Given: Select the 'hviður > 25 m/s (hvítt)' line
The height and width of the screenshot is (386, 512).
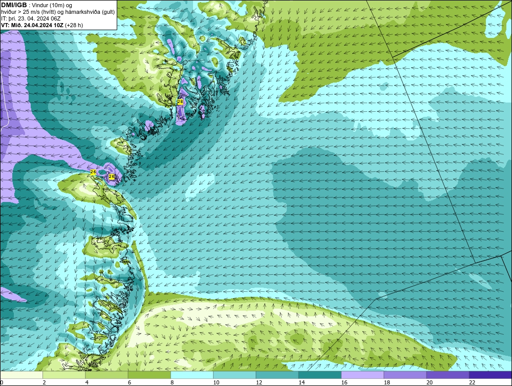Looking at the screenshot, I should [58, 12].
